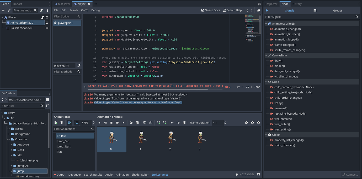This screenshot has width=362, height=179.
Task: Expand the Attack-01 folder
Action: point(11,145)
